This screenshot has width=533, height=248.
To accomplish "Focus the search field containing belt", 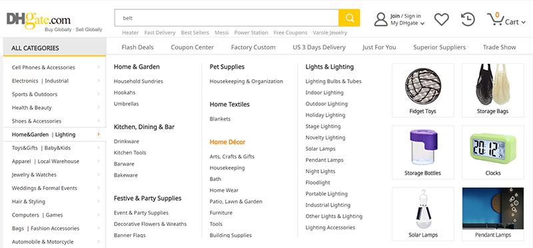I will point(227,18).
